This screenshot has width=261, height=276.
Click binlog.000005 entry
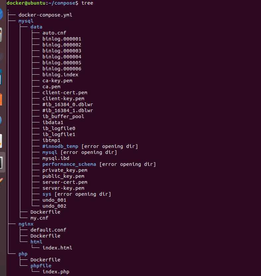(62, 63)
